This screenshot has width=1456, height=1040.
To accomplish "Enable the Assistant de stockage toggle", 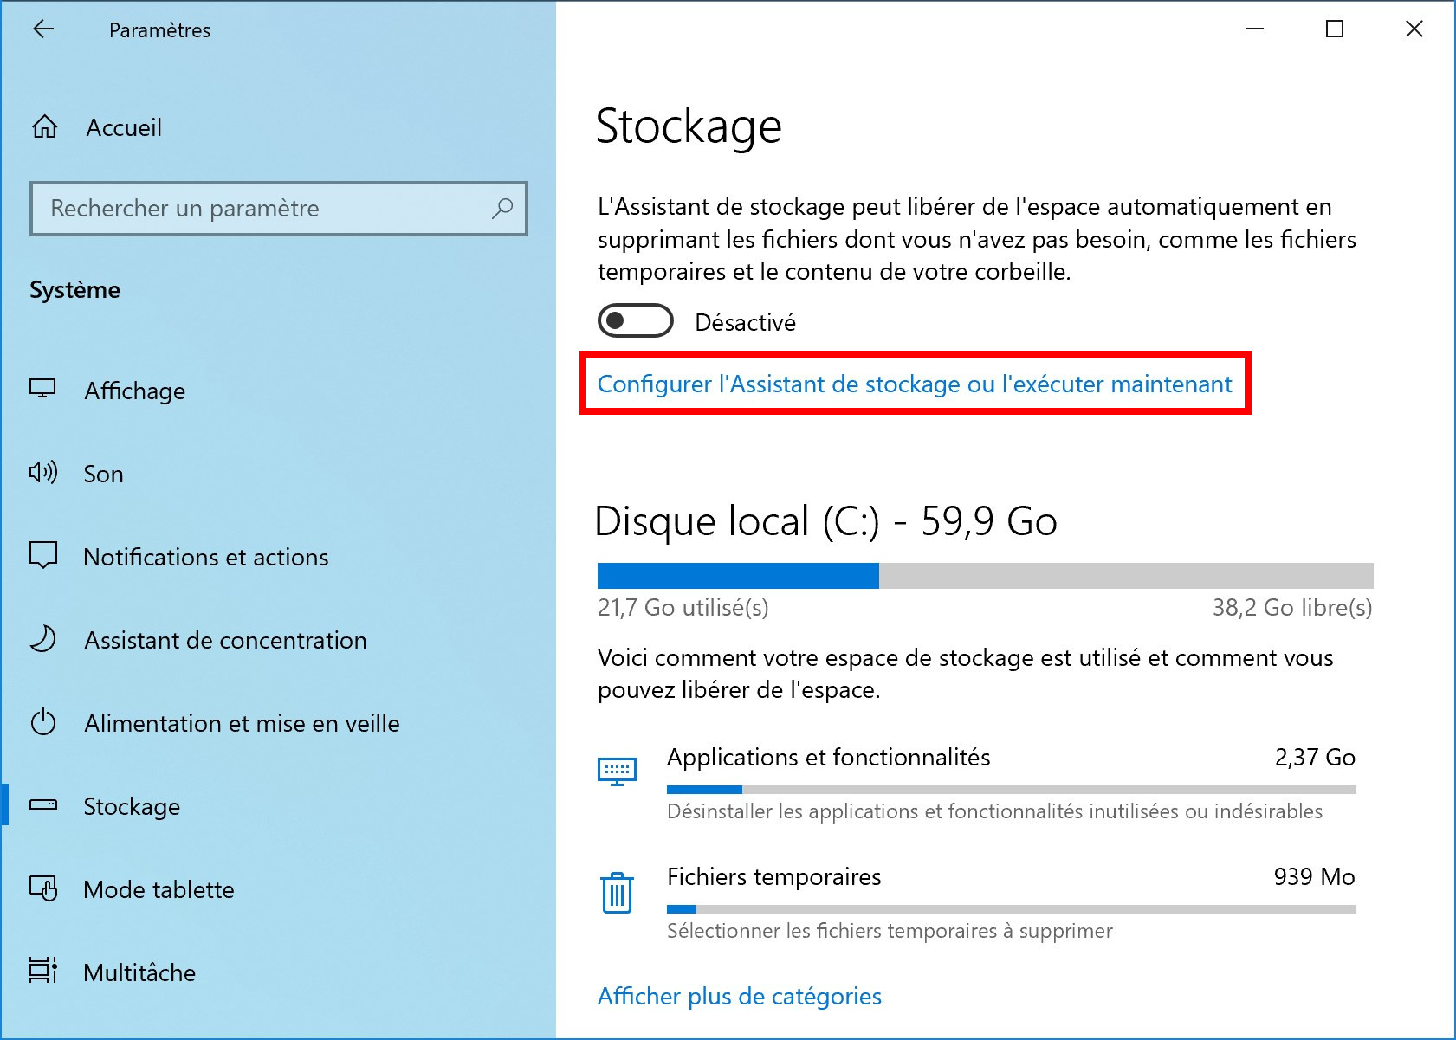I will (x=635, y=321).
